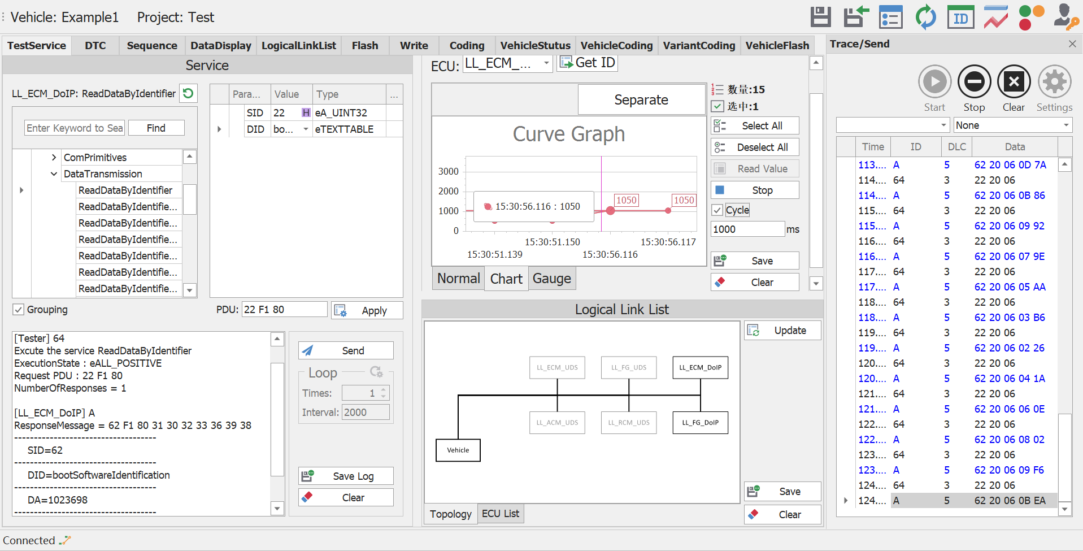Clear the trace using the X circle icon
This screenshot has height=551, width=1083.
click(x=1014, y=82)
